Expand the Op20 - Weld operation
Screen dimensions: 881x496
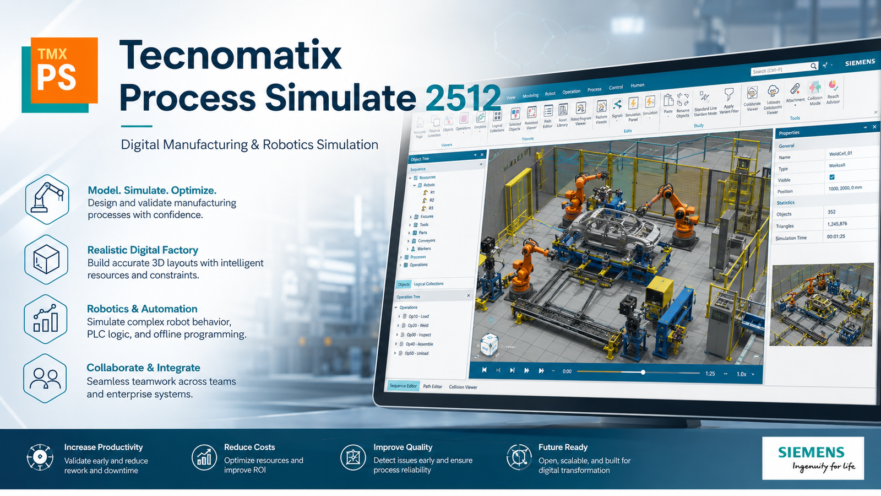click(398, 326)
